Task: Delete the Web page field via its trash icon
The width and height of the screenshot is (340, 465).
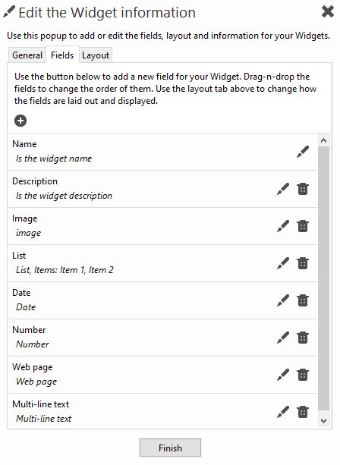Action: [x=303, y=375]
